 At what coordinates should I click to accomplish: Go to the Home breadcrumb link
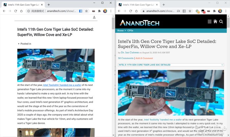pos(121,31)
